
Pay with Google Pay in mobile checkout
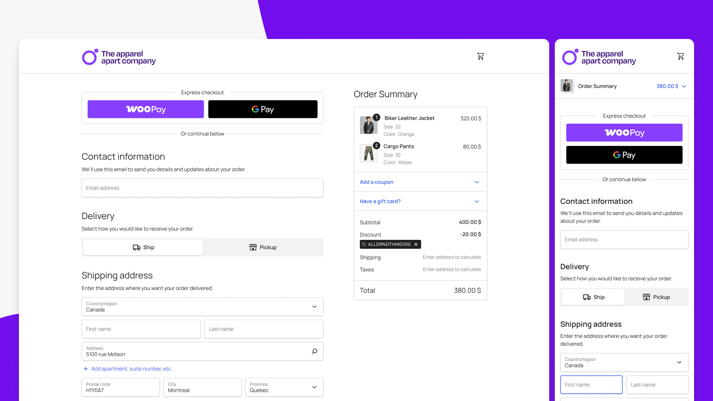(x=624, y=155)
